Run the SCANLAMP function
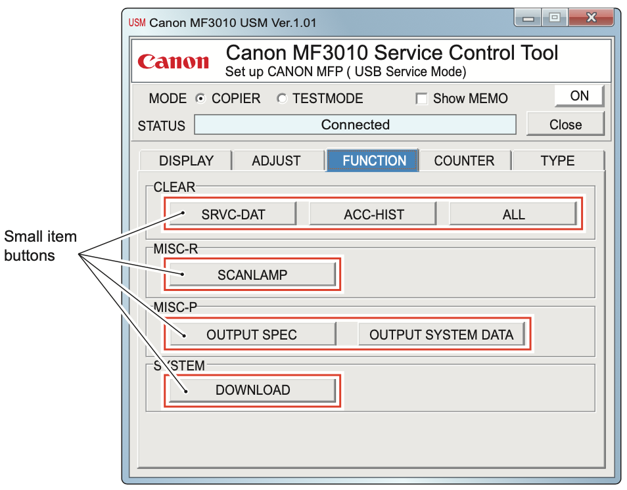The image size is (627, 490). coord(252,275)
